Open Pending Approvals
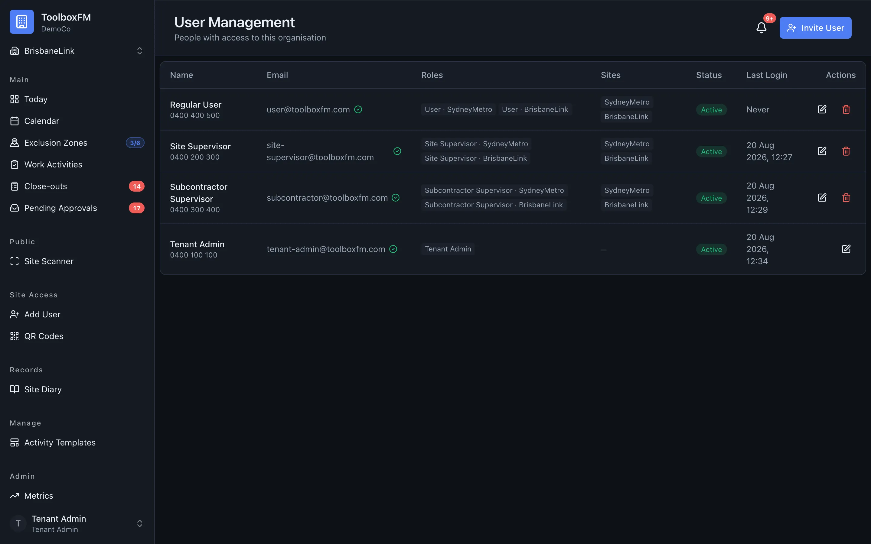Viewport: 871px width, 544px height. tap(77, 208)
